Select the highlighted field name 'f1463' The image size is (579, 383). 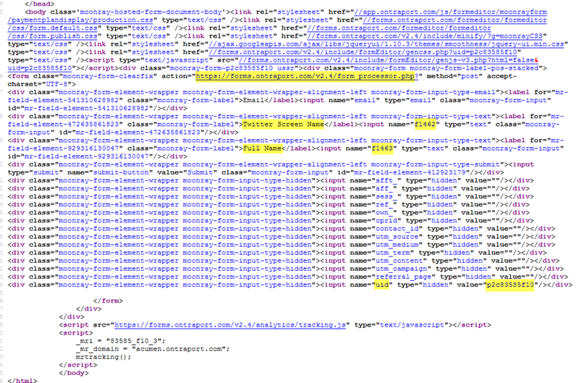382,148
